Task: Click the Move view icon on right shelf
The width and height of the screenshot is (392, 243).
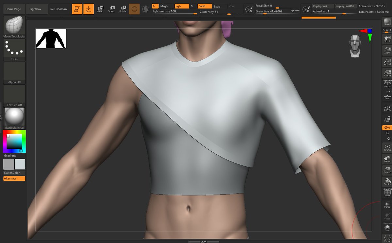Action: click(387, 159)
